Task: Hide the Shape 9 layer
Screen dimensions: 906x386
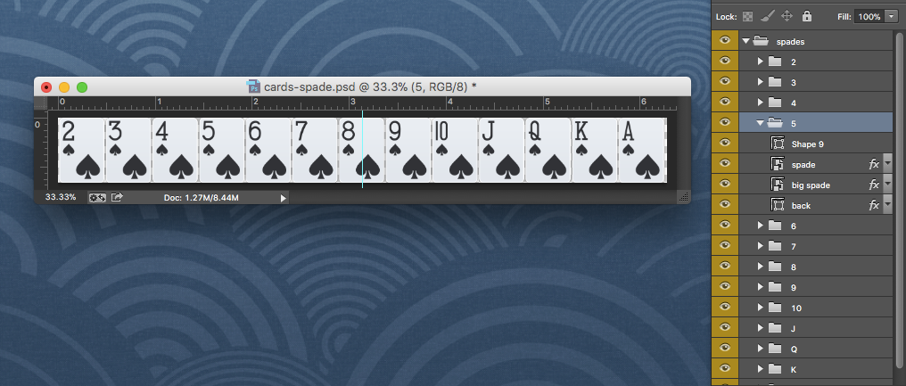Action: click(x=725, y=144)
